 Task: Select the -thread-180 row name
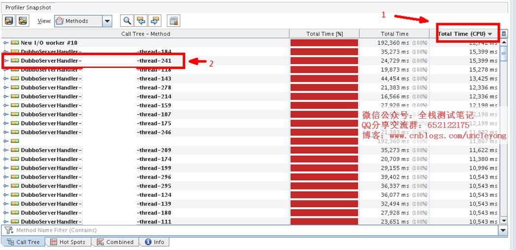154,213
